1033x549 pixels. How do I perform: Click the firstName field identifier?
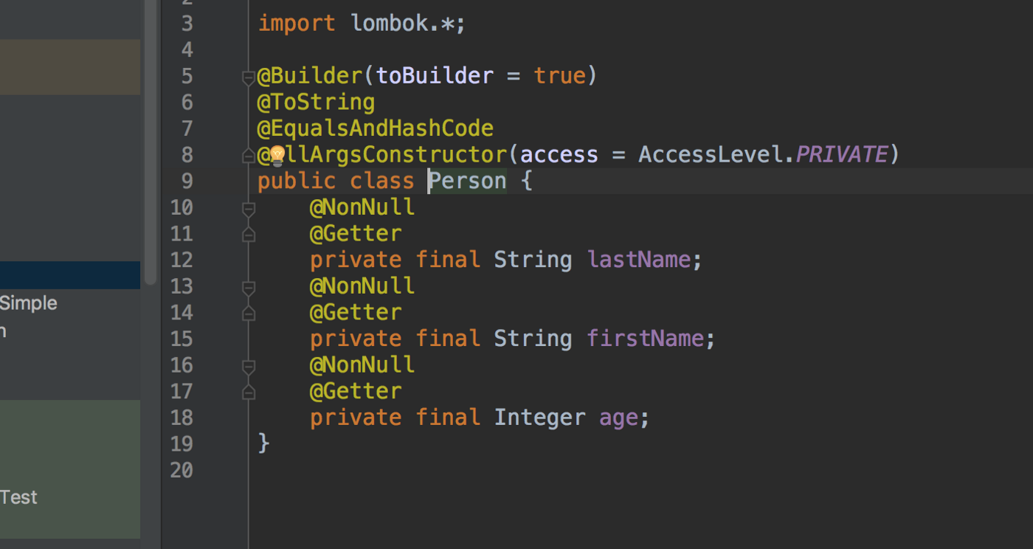[646, 339]
